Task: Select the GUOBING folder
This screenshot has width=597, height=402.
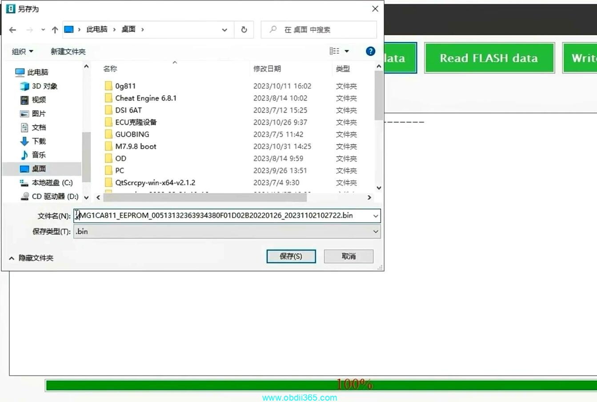Action: tap(127, 134)
